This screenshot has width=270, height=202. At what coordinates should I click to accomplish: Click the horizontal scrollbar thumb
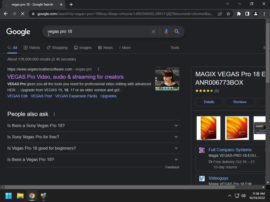[120, 187]
